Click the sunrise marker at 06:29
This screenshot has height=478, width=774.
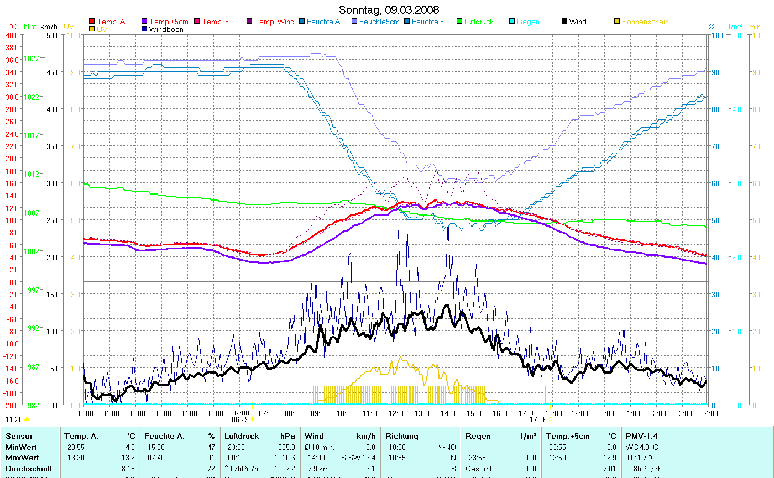[x=253, y=419]
